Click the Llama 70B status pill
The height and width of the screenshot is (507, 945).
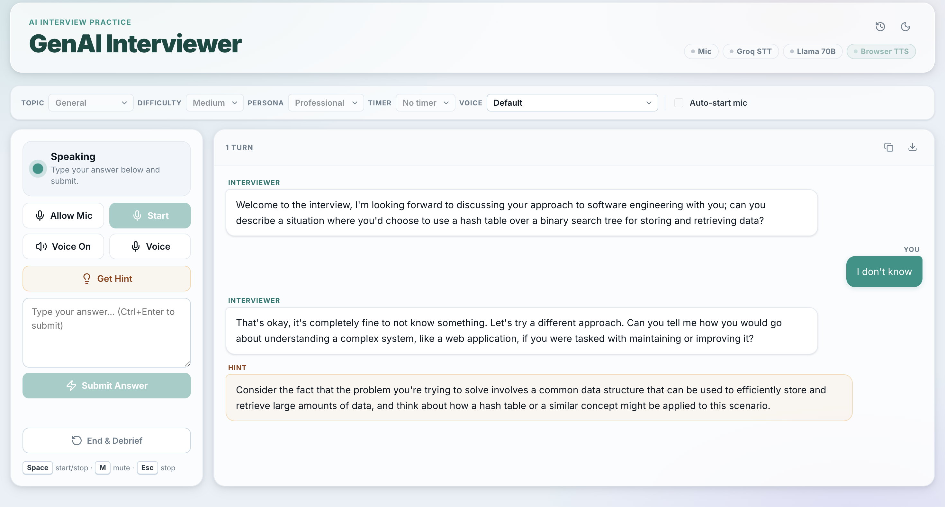pyautogui.click(x=813, y=51)
